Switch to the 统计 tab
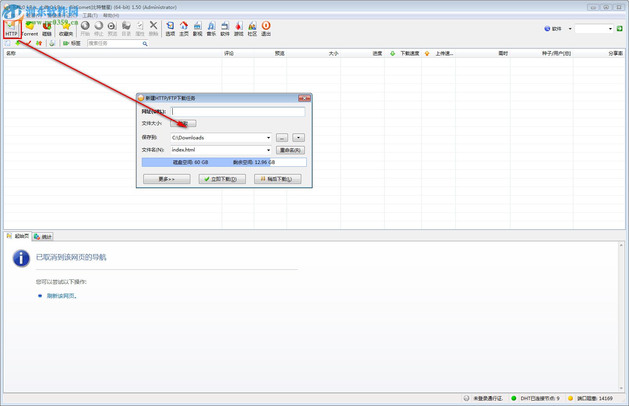Screen dimensions: 629x406 43,237
